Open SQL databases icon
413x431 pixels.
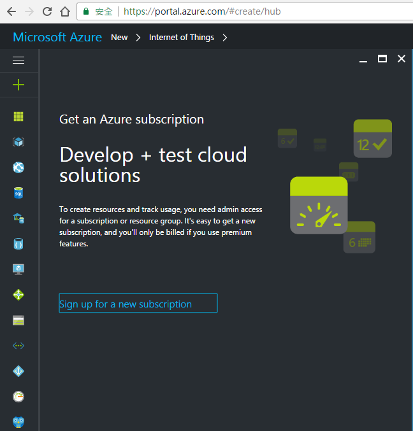[x=18, y=193]
